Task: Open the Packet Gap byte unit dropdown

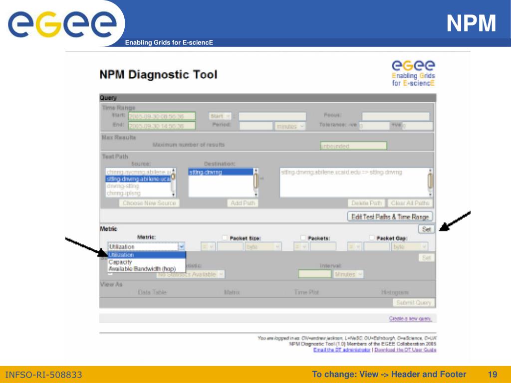Action: [x=410, y=247]
